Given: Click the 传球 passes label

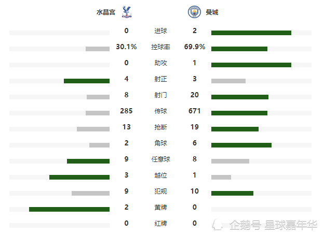Looking at the screenshot, I should [x=160, y=111].
